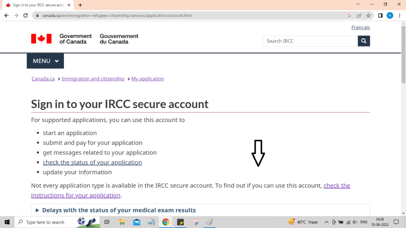Open Chrome's three-dot menu
This screenshot has width=406, height=228.
coord(399,15)
